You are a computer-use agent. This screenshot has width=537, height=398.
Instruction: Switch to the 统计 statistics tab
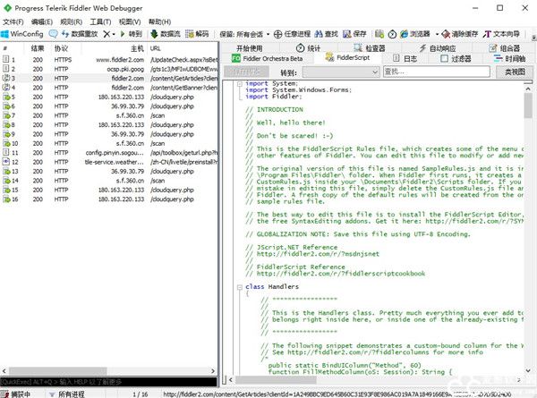pos(308,48)
